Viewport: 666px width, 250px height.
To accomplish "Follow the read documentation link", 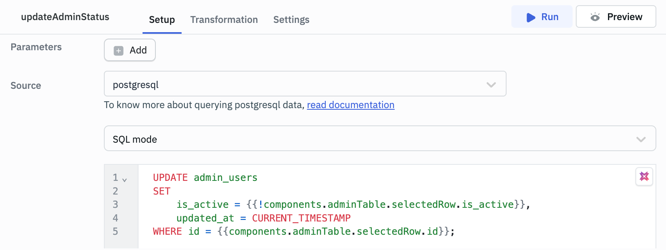I will coord(350,105).
